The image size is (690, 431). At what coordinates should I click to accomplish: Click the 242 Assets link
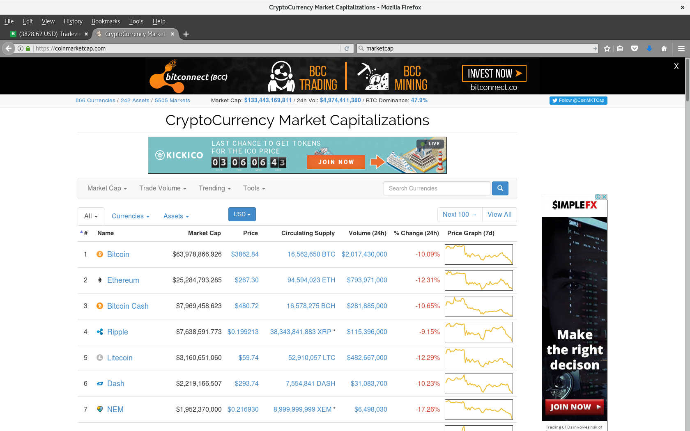click(135, 101)
